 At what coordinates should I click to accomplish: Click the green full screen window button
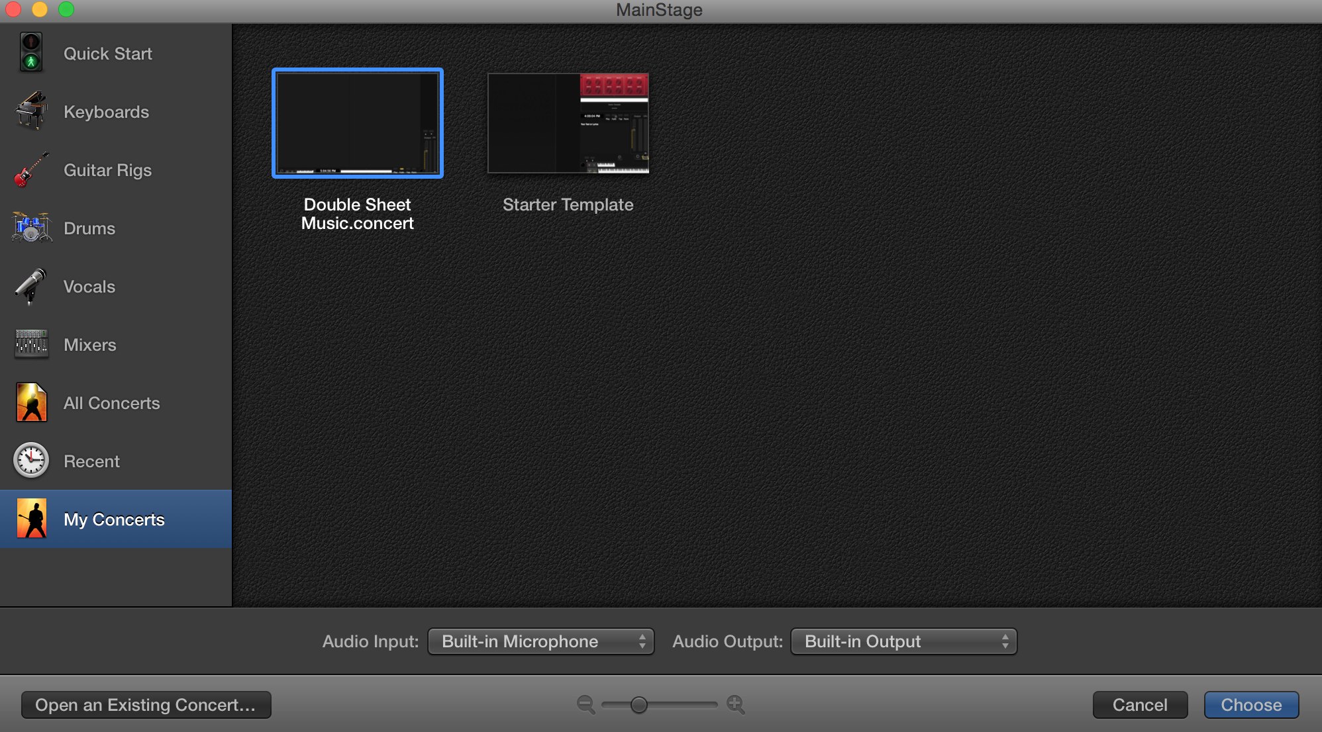tap(66, 9)
